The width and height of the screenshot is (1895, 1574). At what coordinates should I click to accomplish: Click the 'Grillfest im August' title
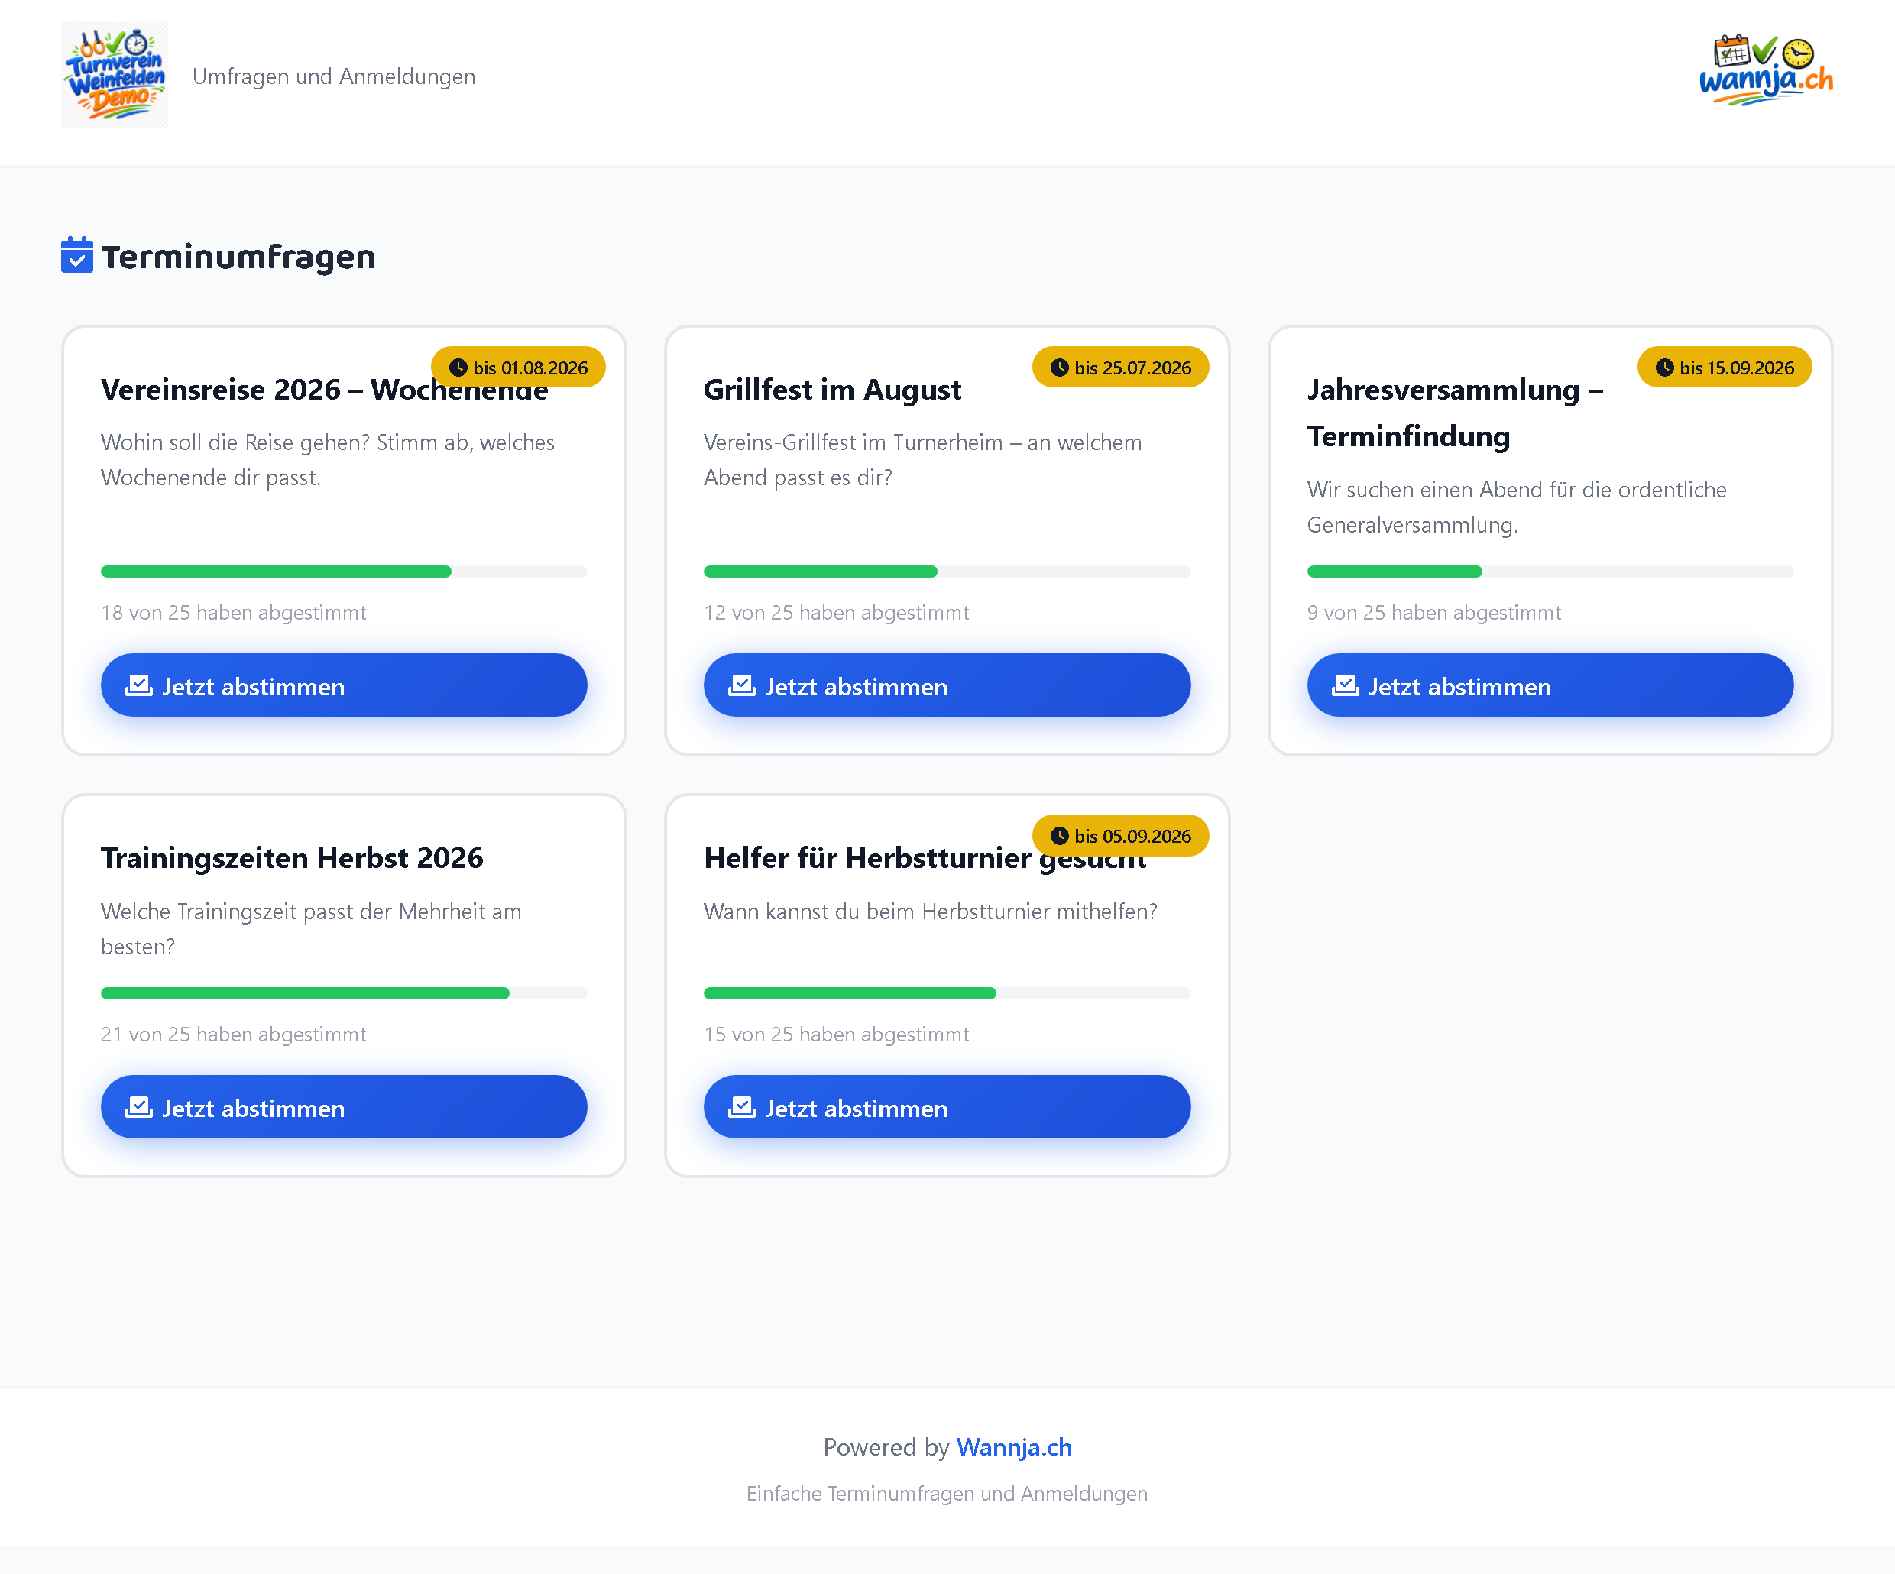pos(832,389)
